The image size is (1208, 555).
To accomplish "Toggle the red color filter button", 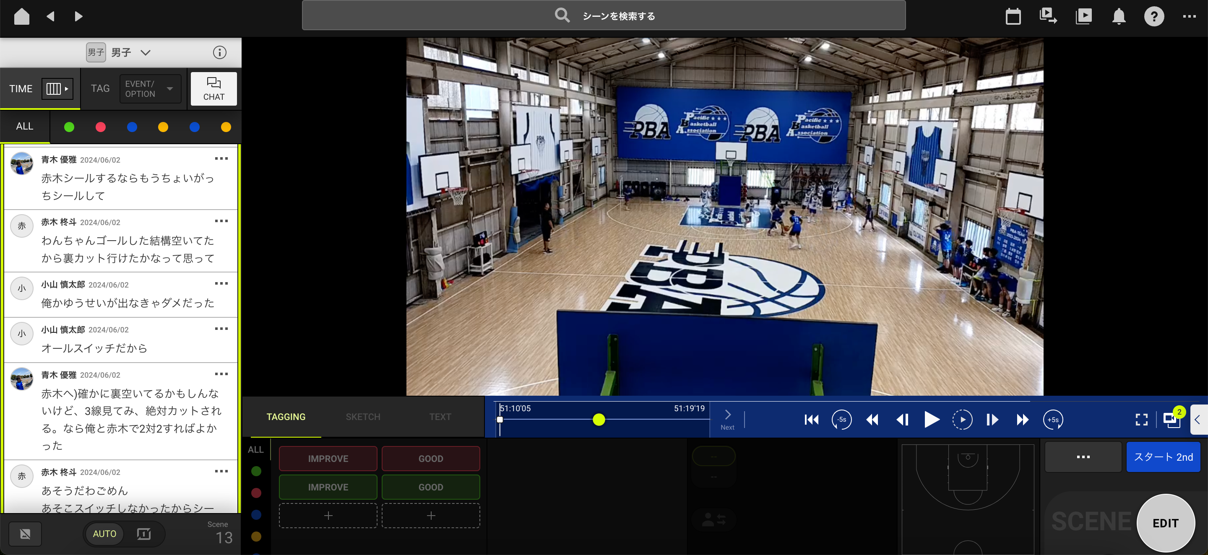I will [x=100, y=126].
